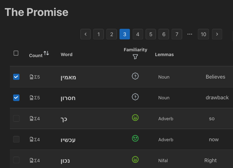Viewport: 233px width, 168px height.
Task: Click the Familiarity filter funnel icon
Action: coord(135,57)
